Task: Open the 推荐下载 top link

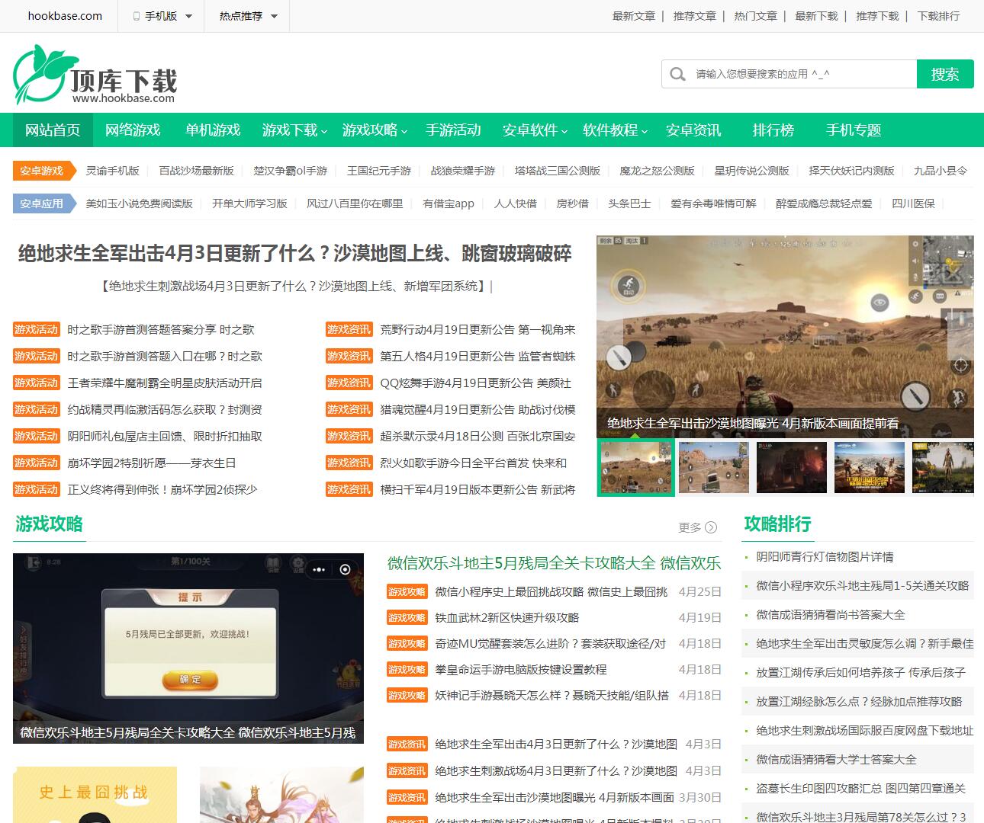Action: 878,16
